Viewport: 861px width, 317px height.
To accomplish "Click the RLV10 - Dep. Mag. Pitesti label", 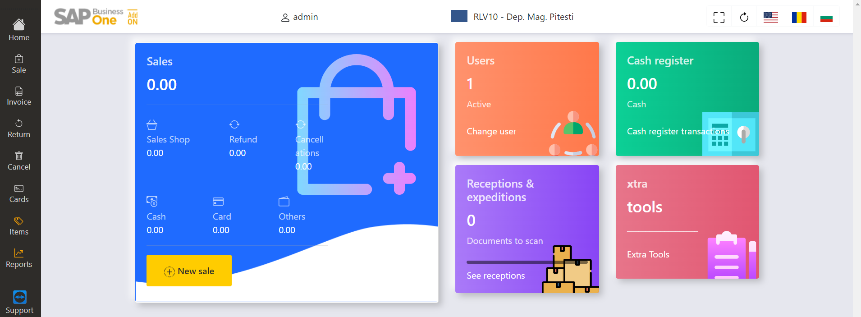I will 523,17.
